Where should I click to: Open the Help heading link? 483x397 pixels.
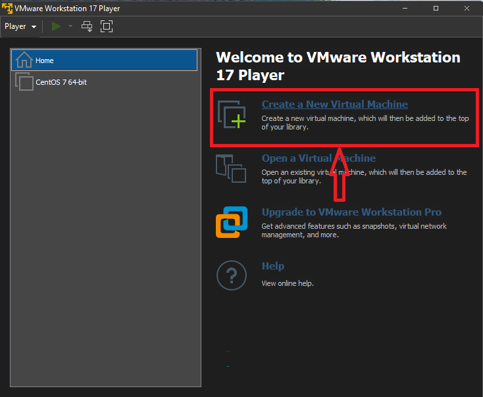point(273,266)
